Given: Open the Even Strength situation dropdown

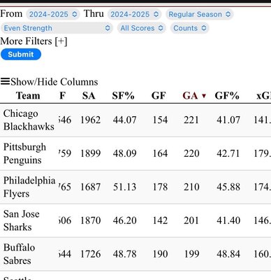Looking at the screenshot, I should pos(57,28).
